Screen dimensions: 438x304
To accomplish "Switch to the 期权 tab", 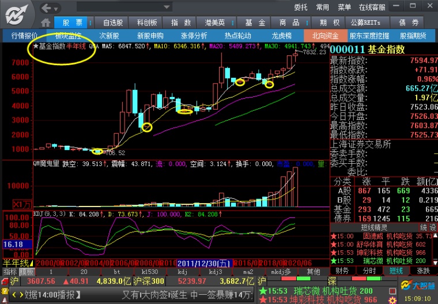I will pyautogui.click(x=330, y=22).
